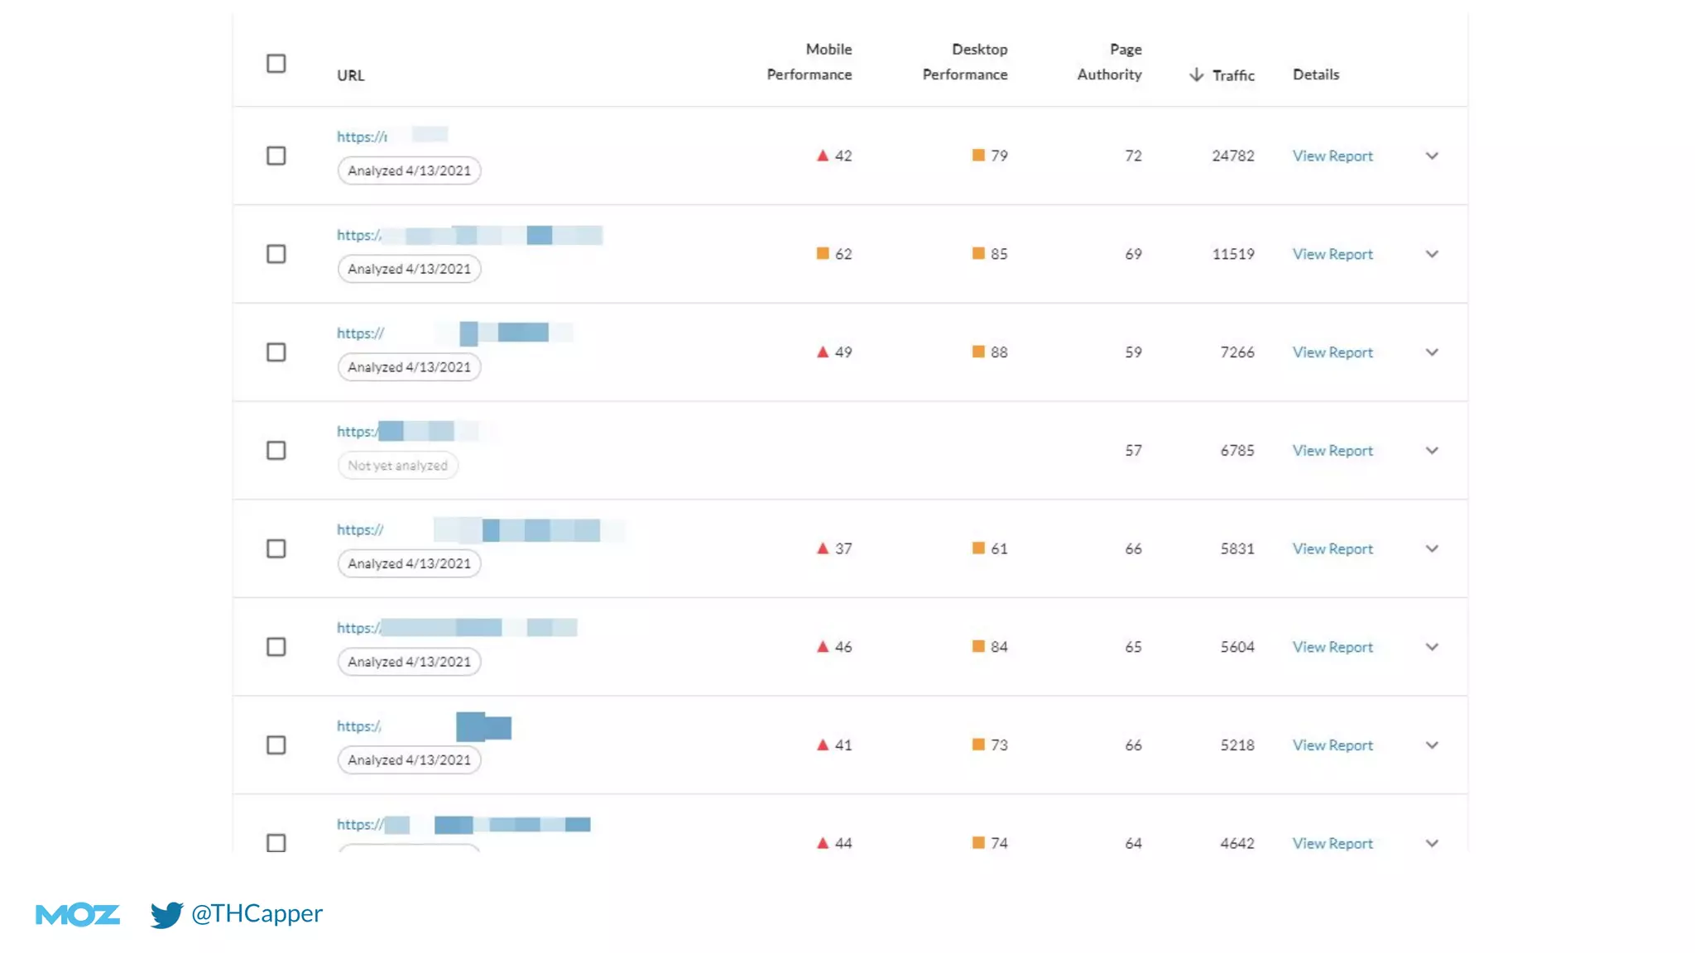
Task: Open View Report for the 5218 traffic row
Action: [x=1332, y=745]
